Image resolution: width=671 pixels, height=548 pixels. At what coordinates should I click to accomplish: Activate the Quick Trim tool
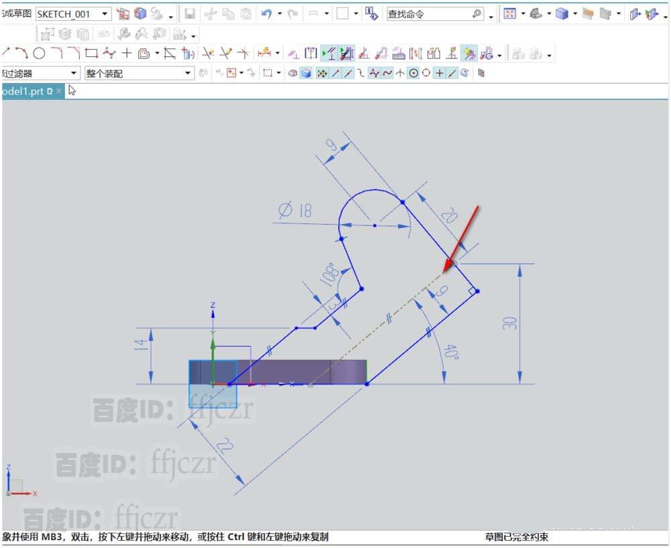[208, 52]
